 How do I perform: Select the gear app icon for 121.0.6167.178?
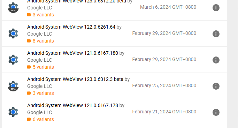click(13, 112)
